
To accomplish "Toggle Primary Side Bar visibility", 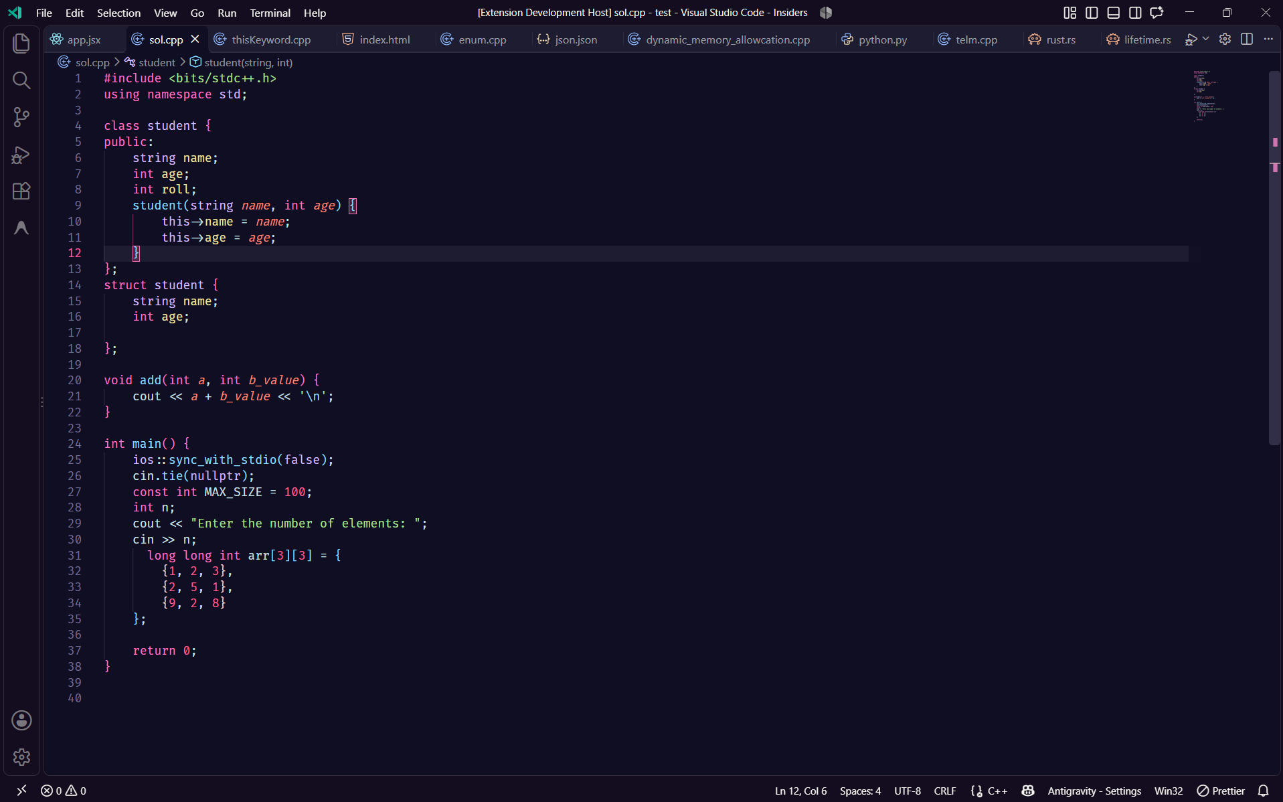I will (1092, 13).
